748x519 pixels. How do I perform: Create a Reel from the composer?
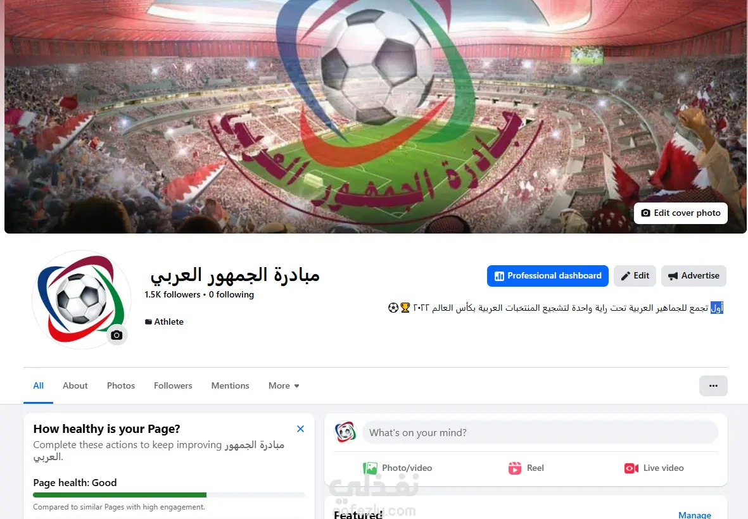526,468
